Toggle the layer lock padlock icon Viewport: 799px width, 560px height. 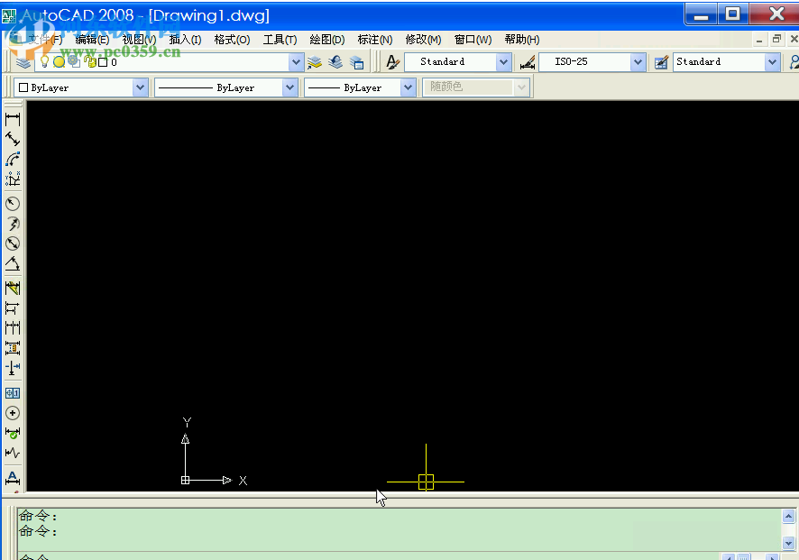pyautogui.click(x=89, y=62)
